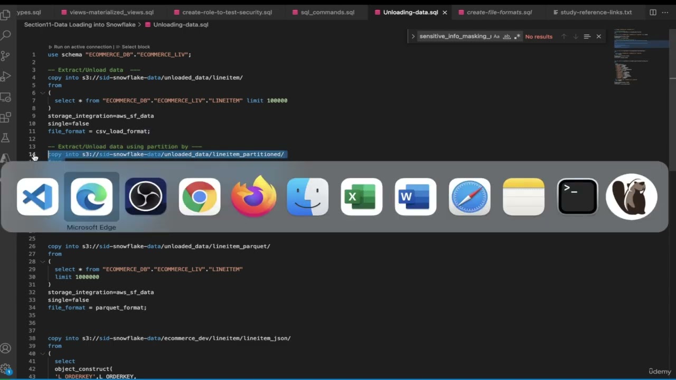Click Run on active connection link
The height and width of the screenshot is (380, 676).
(x=80, y=47)
